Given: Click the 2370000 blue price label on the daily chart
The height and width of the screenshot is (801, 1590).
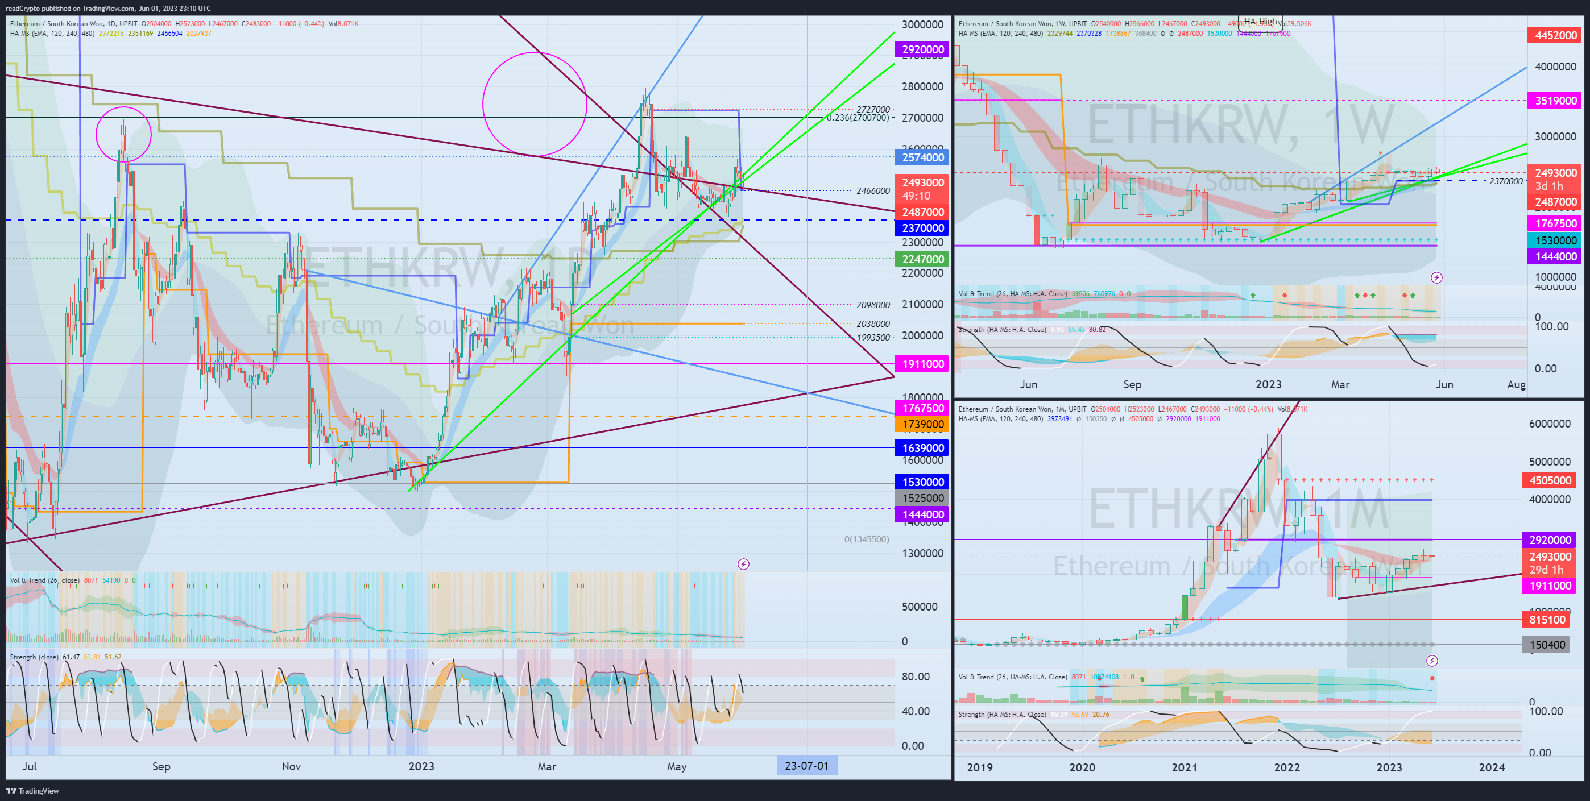Looking at the screenshot, I should tap(922, 228).
